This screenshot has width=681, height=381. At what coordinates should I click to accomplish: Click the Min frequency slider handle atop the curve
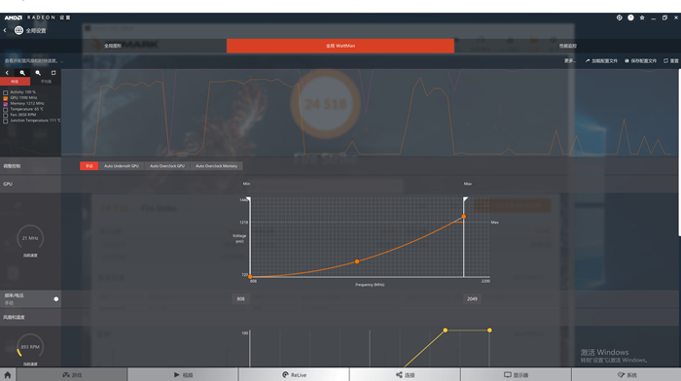pyautogui.click(x=249, y=199)
